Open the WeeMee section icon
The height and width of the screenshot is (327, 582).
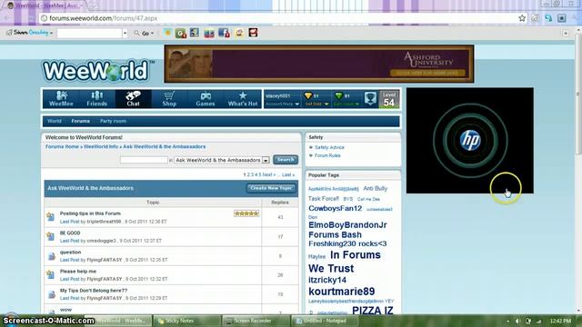61,95
